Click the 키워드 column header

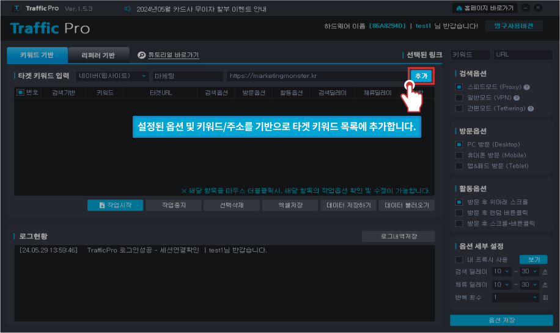pos(105,93)
